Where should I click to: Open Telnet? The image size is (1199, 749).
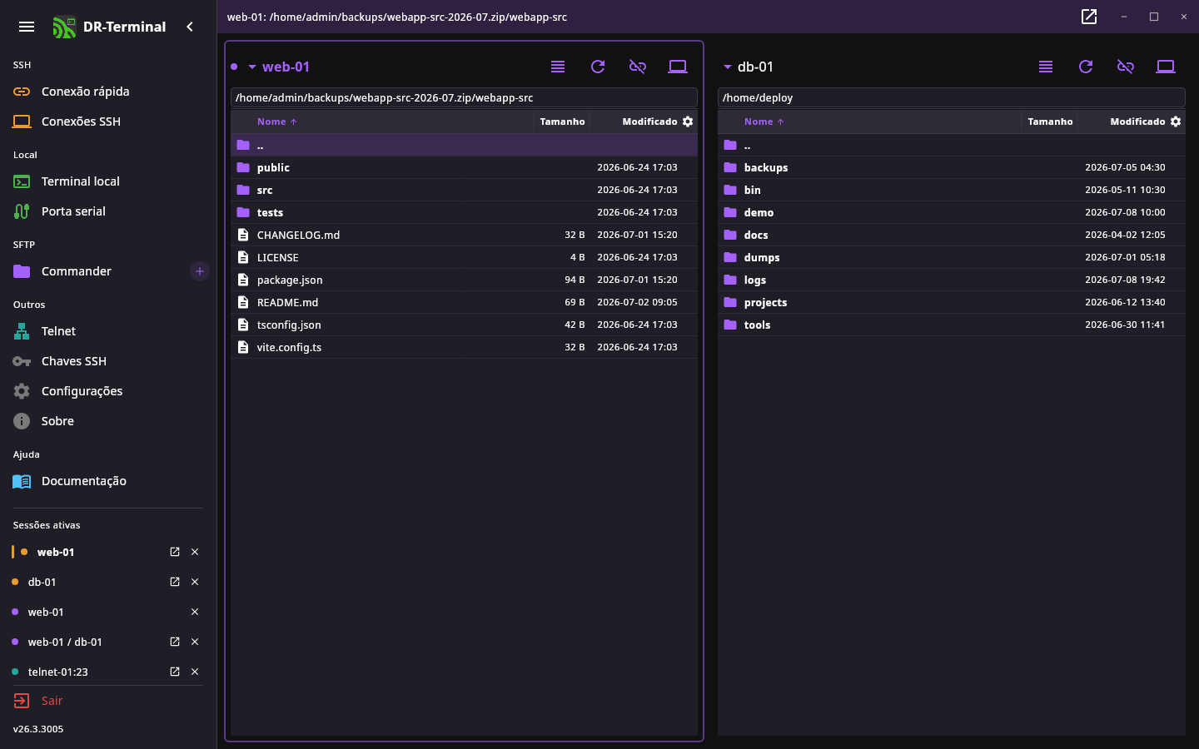tap(107, 331)
